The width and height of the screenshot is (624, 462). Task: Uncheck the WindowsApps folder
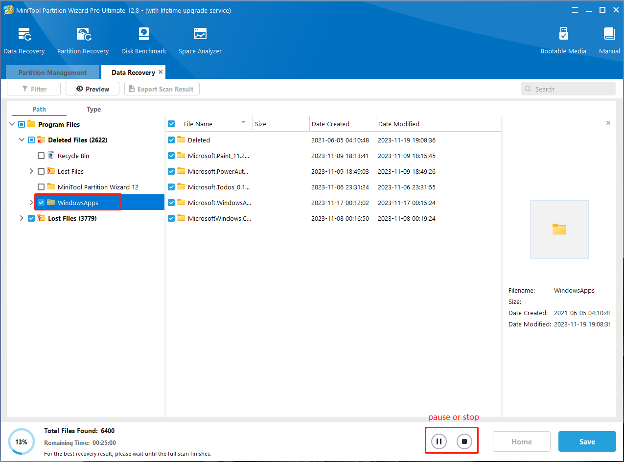pos(41,202)
